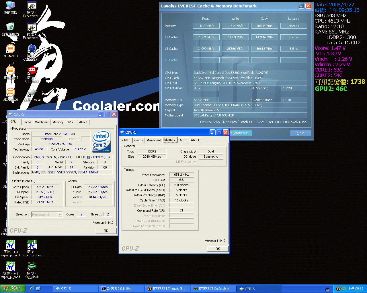Click the taskbar clock showing 上午 09:35
Viewport: 367px width, 293px height.
click(355, 289)
